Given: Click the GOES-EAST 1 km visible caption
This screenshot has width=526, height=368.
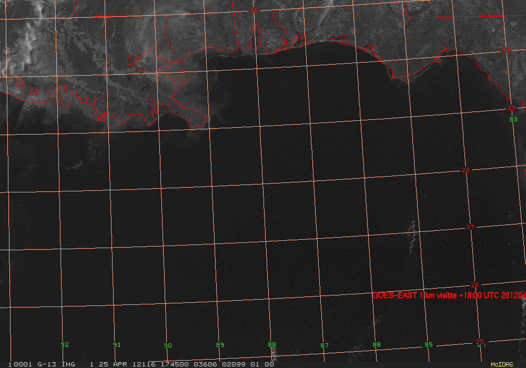Looking at the screenshot, I should click(449, 295).
